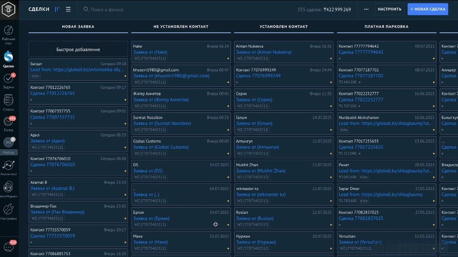Click the tilda tag on Багдат's card
The image size is (458, 257).
coord(35,76)
